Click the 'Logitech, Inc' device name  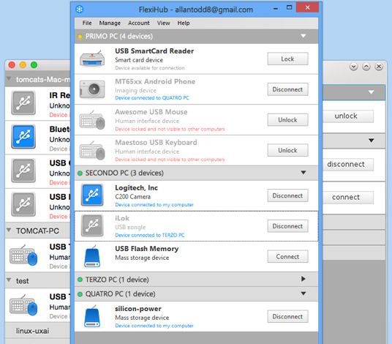[136, 188]
